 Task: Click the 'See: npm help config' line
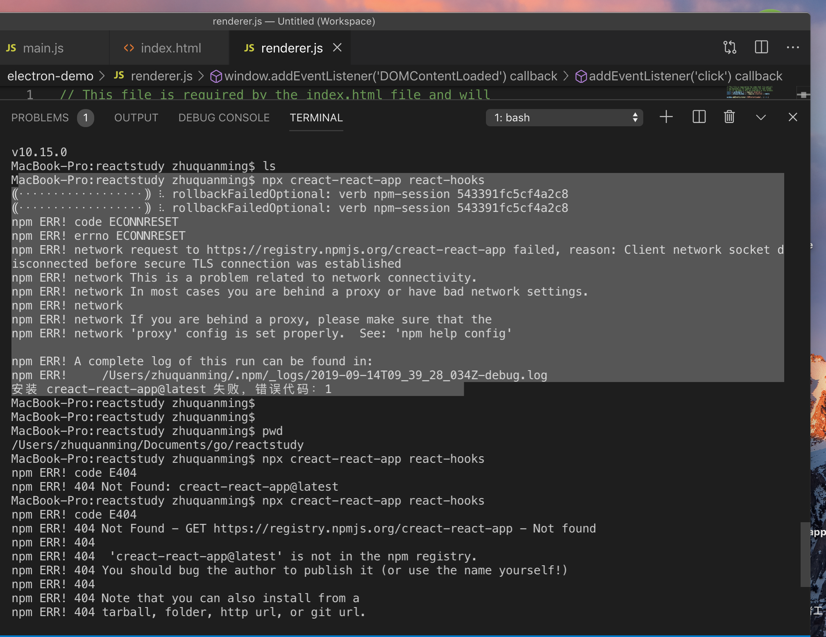[262, 333]
